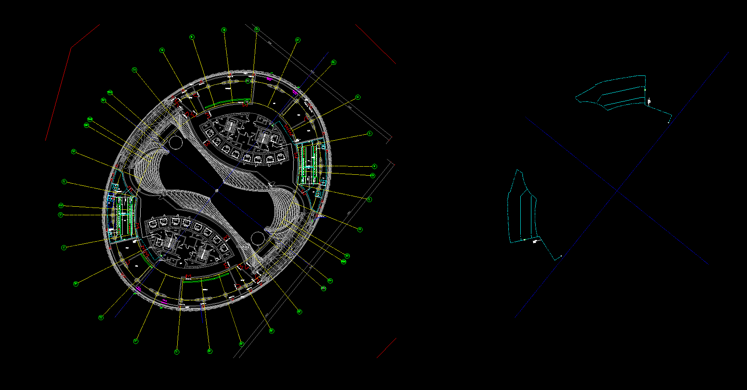Select the red line at the plan's bottom-right corner
Screen dimensions: 747x390
pyautogui.click(x=386, y=348)
